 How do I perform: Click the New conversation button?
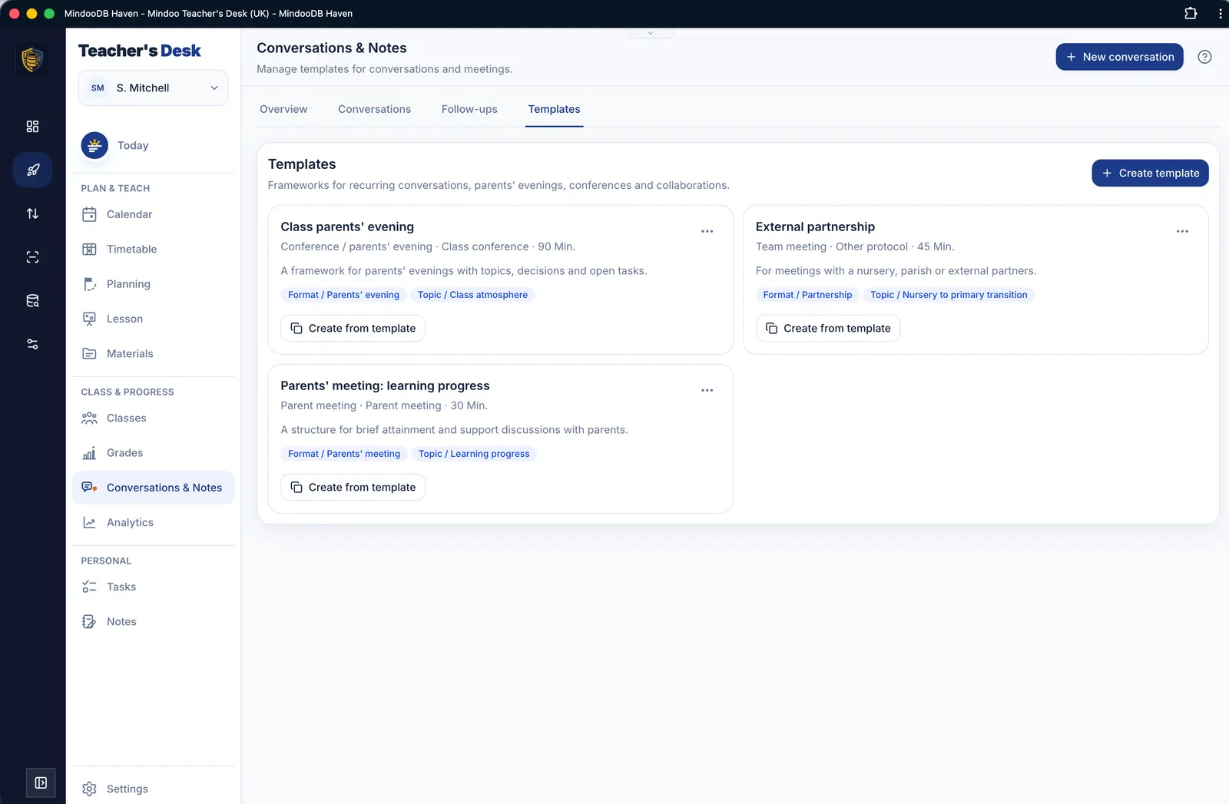[1119, 57]
